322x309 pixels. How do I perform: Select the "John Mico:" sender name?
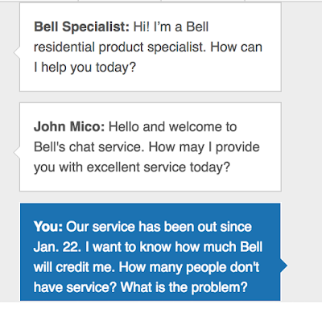pos(69,127)
